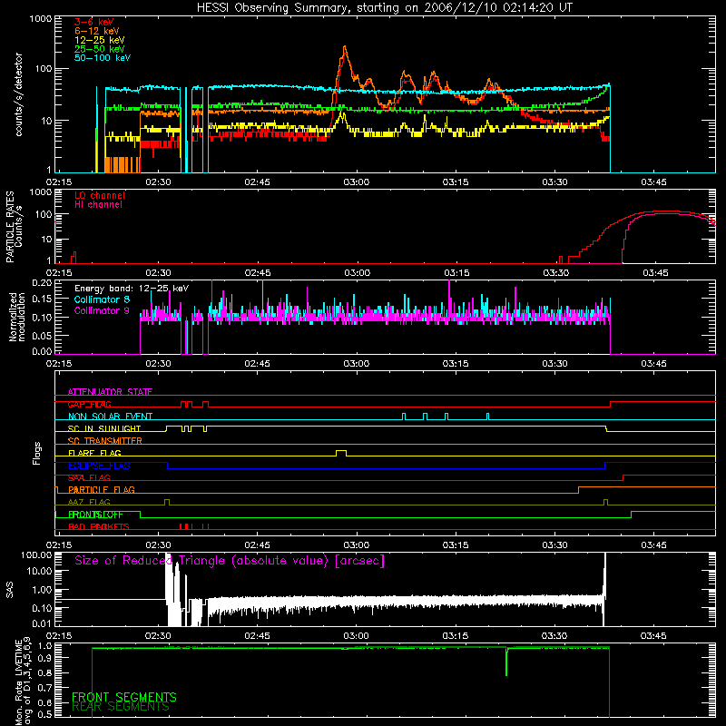The width and height of the screenshot is (726, 726).
Task: Click the 0.05 tick label on the modulation axis
Action: point(42,335)
